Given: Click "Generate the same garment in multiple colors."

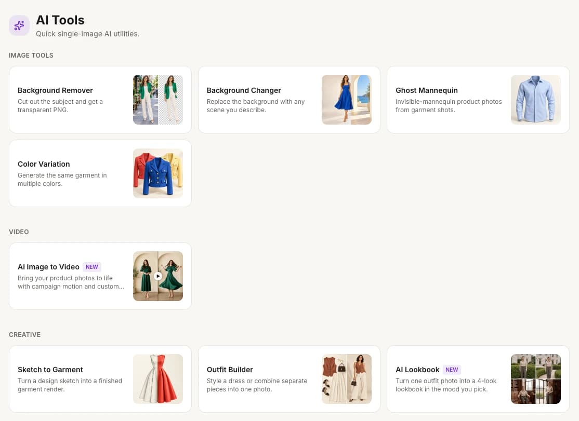Looking at the screenshot, I should (62, 180).
